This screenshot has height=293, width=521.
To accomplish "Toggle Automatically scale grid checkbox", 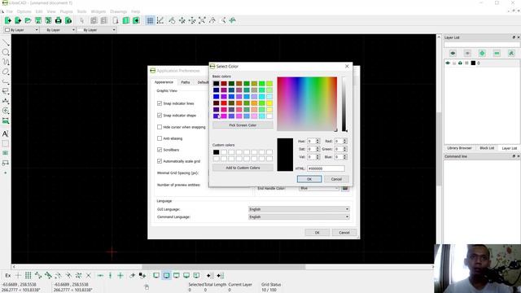I will point(160,161).
